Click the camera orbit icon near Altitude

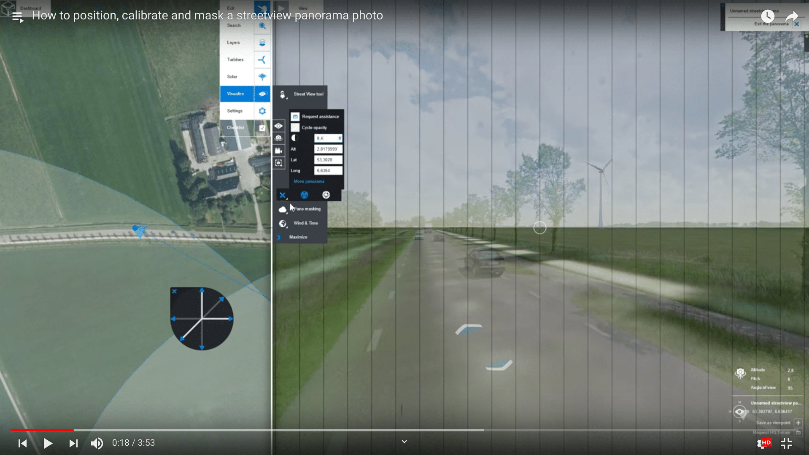pos(740,373)
